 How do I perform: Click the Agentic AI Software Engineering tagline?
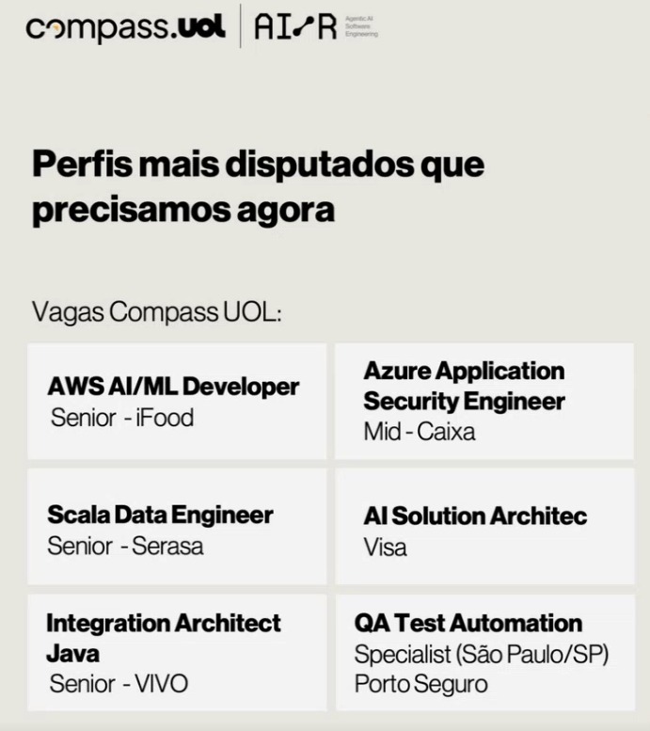click(361, 27)
